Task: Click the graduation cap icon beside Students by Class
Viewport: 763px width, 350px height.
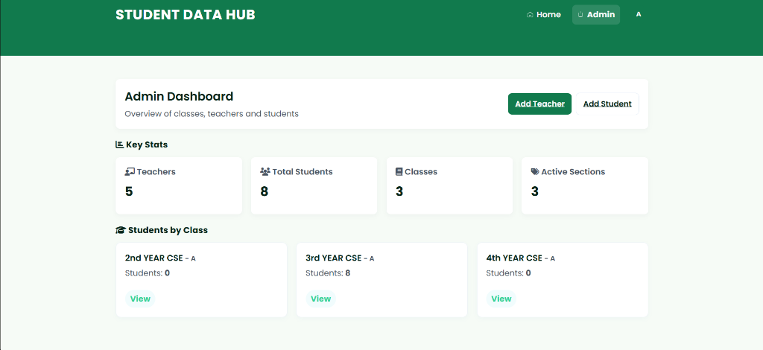Action: coord(121,230)
